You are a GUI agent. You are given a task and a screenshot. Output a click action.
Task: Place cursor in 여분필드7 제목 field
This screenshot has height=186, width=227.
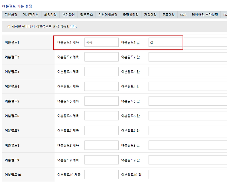(x=101, y=130)
